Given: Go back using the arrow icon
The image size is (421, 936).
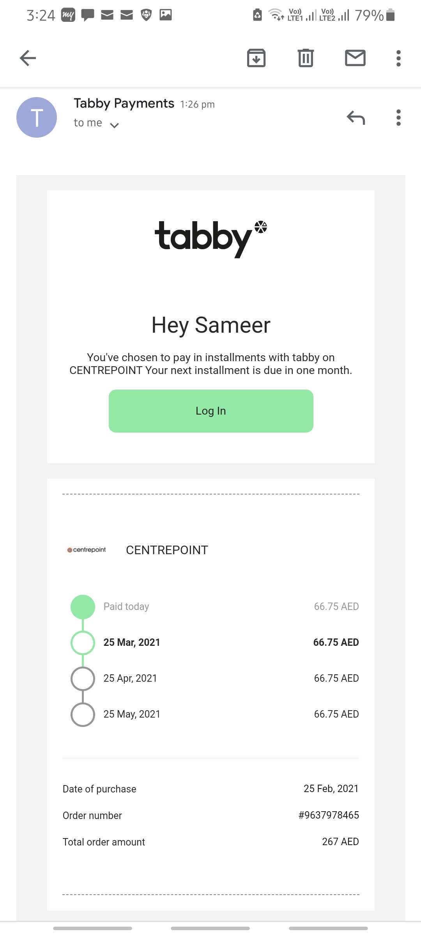Looking at the screenshot, I should 28,58.
